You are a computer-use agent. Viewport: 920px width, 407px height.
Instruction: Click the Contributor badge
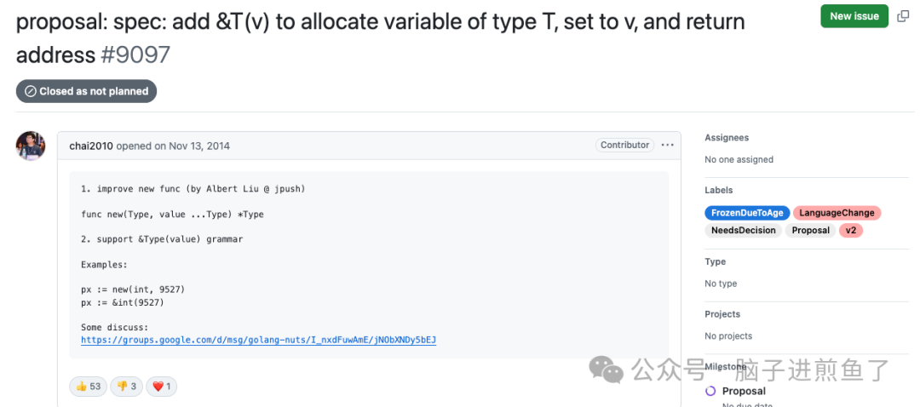pyautogui.click(x=624, y=145)
